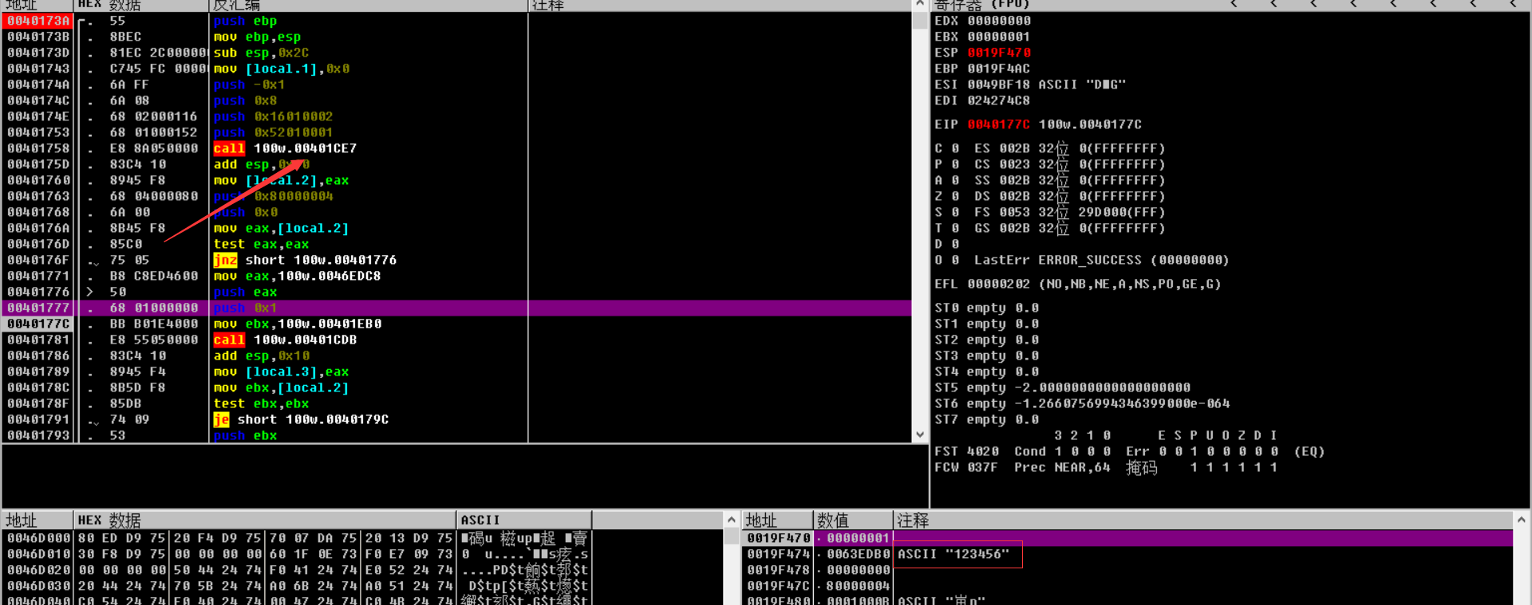This screenshot has height=605, width=1532.
Task: Click the disassembly pane scroll-up arrow
Action: 920,4
